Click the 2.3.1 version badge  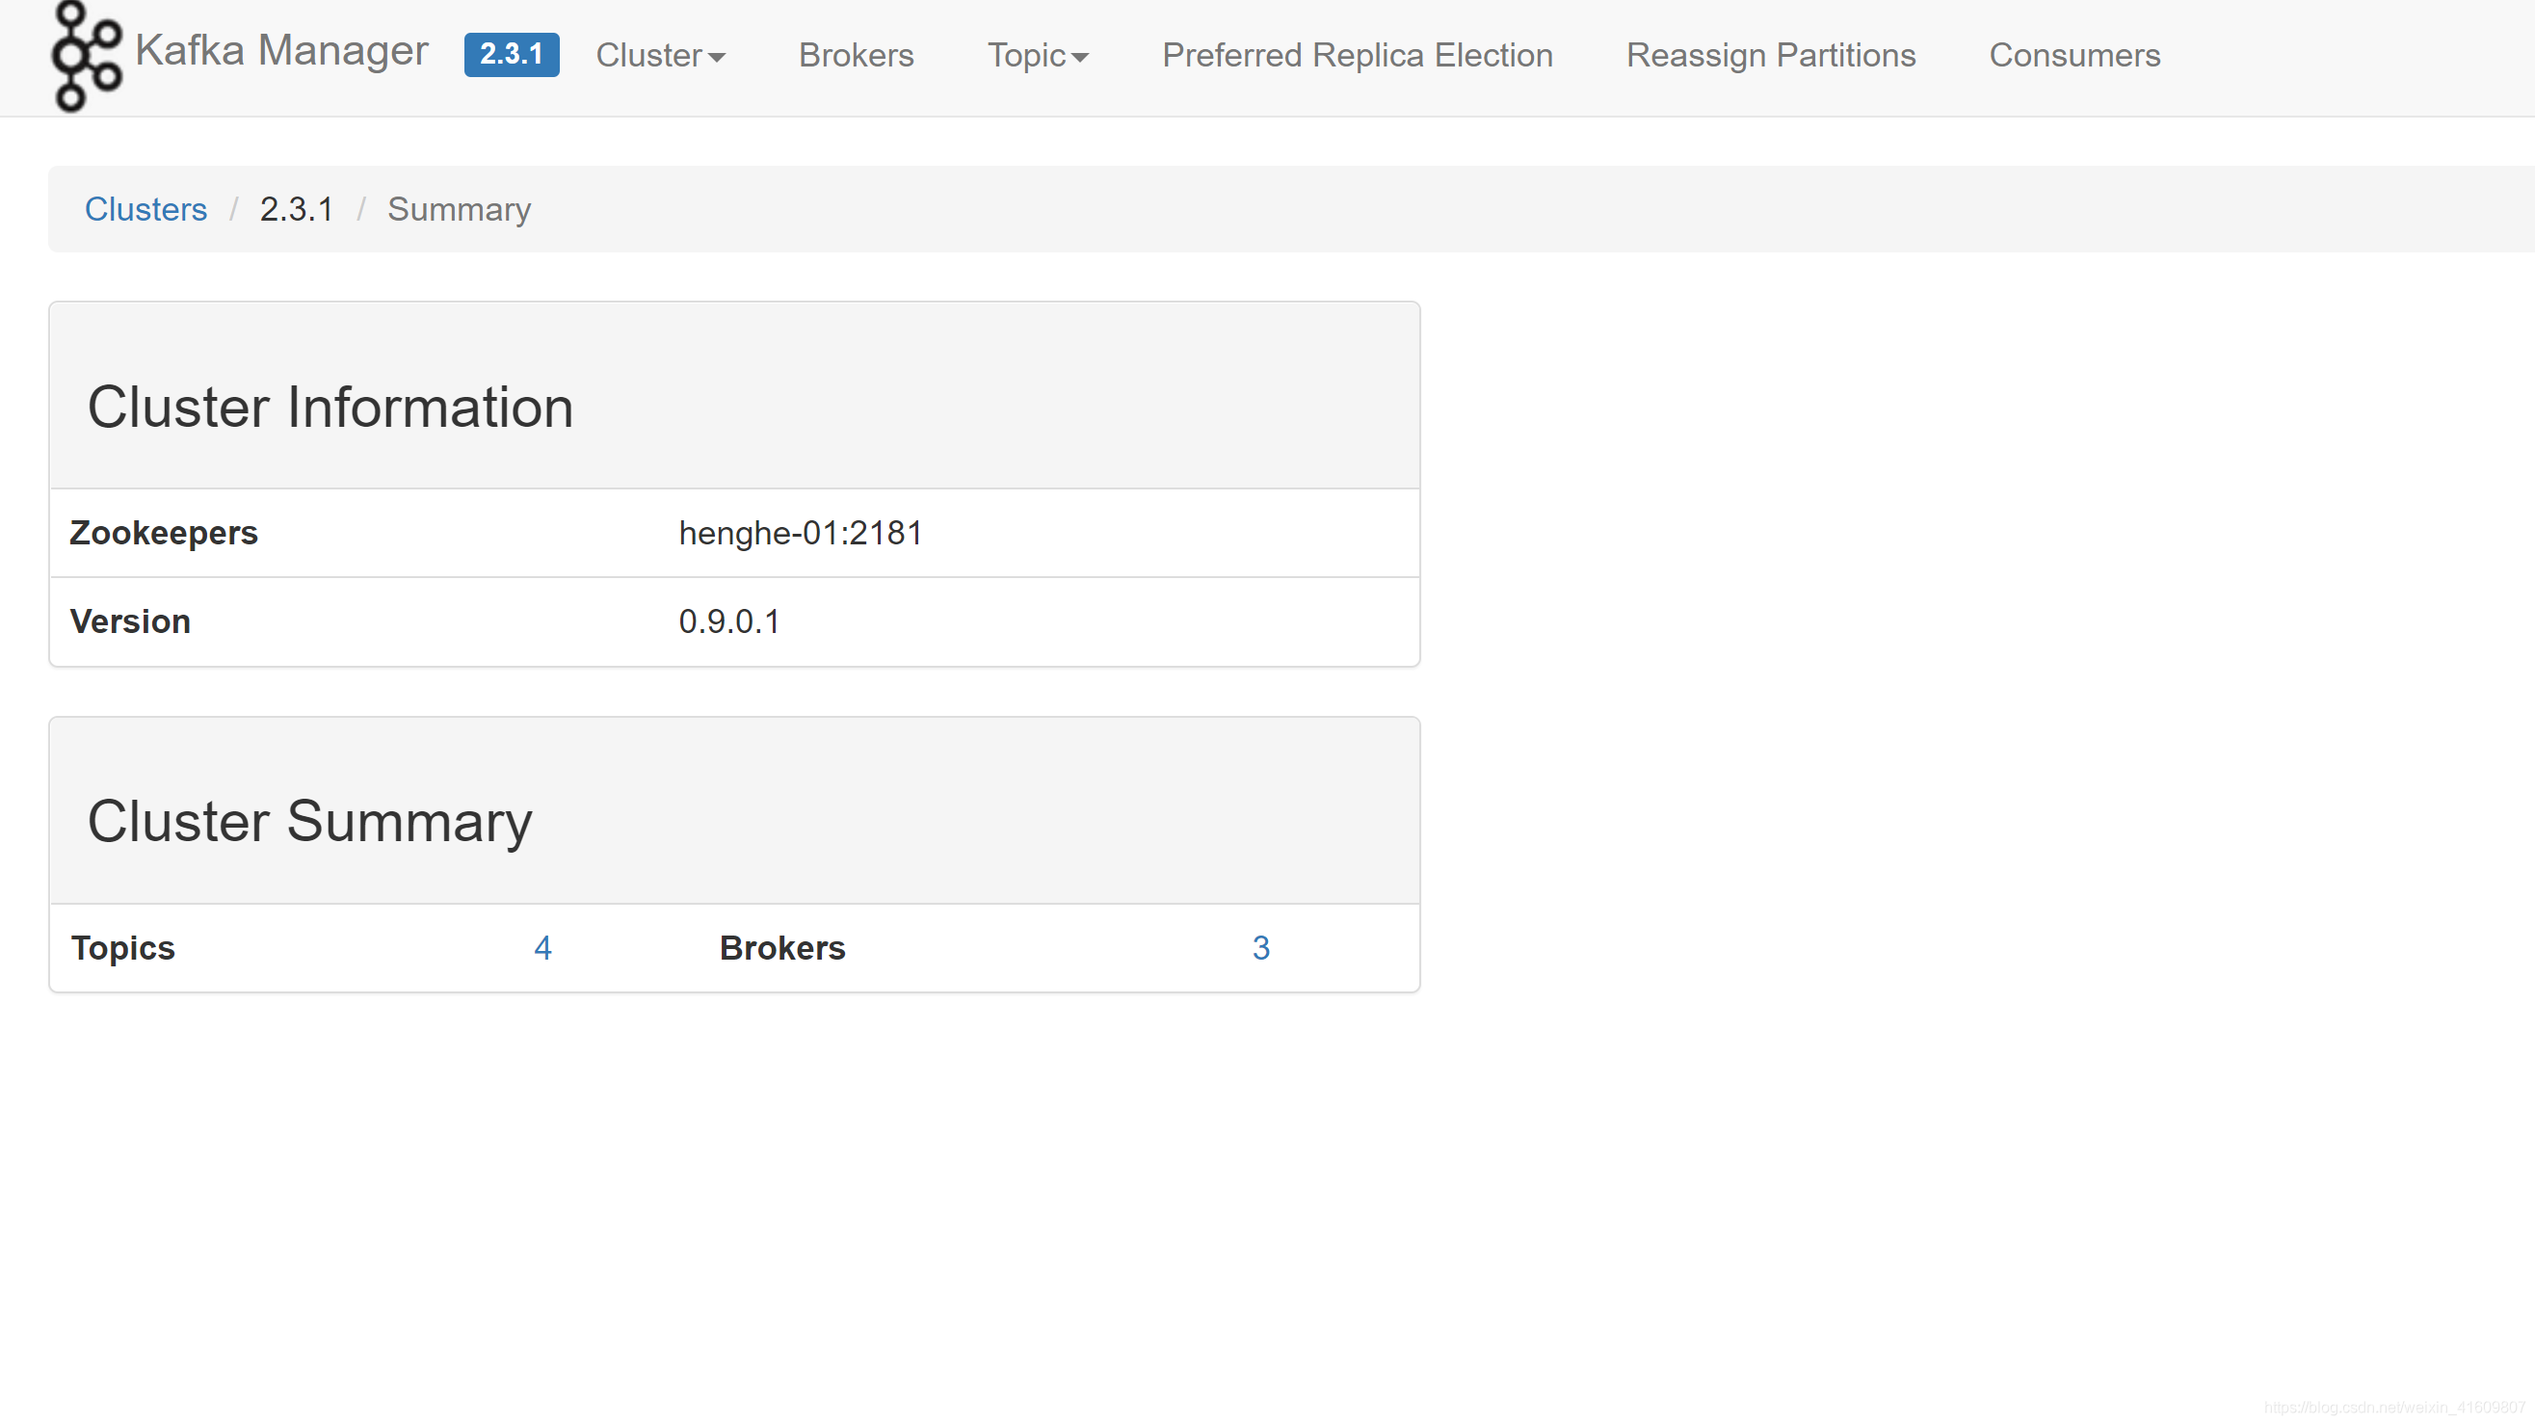coord(511,54)
